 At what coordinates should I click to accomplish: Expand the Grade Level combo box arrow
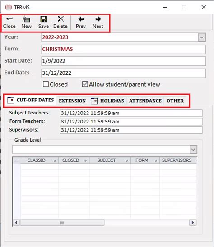pyautogui.click(x=193, y=149)
